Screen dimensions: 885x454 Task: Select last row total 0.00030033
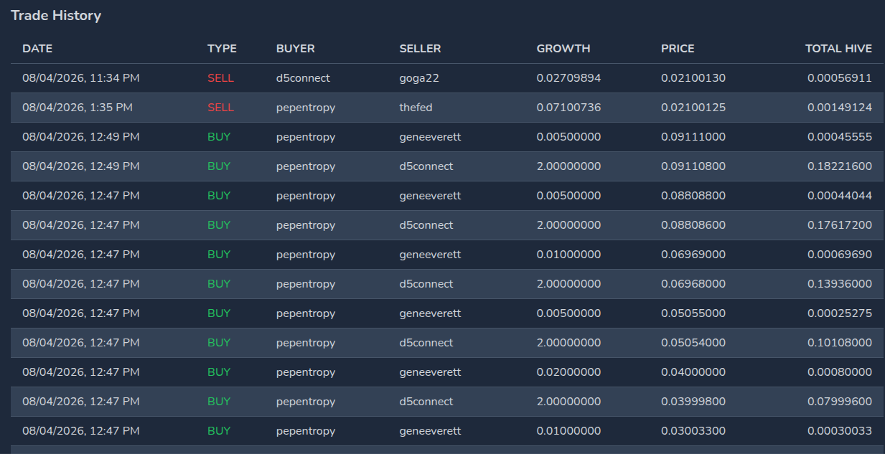tap(840, 431)
